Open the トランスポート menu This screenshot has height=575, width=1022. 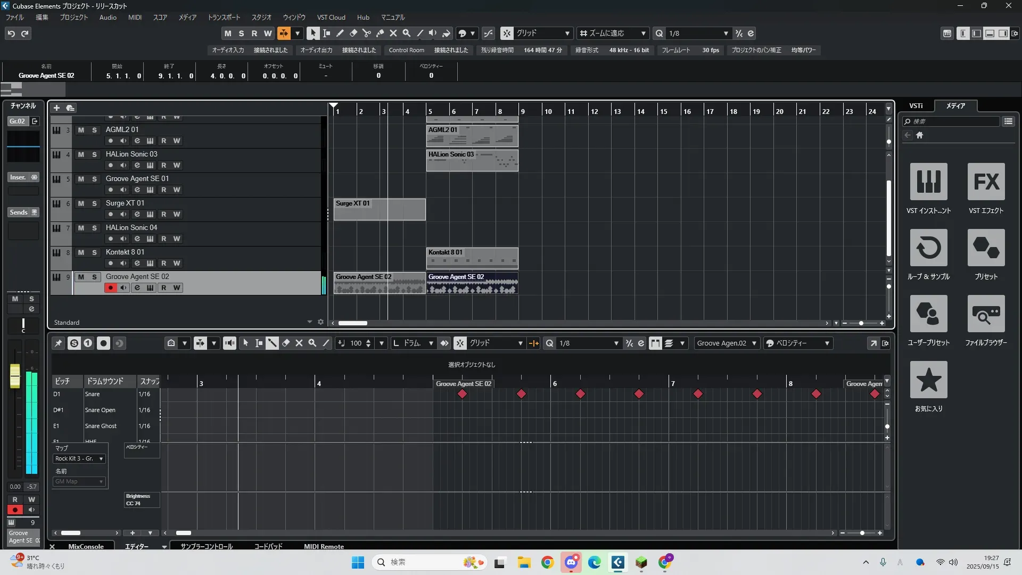pyautogui.click(x=224, y=17)
